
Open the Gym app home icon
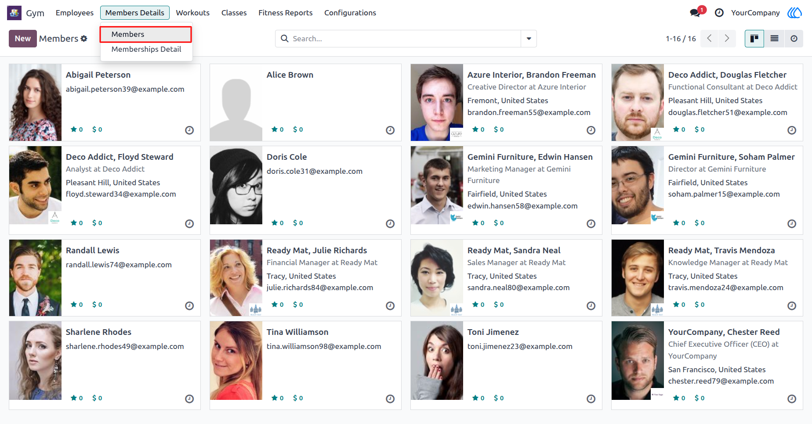14,13
